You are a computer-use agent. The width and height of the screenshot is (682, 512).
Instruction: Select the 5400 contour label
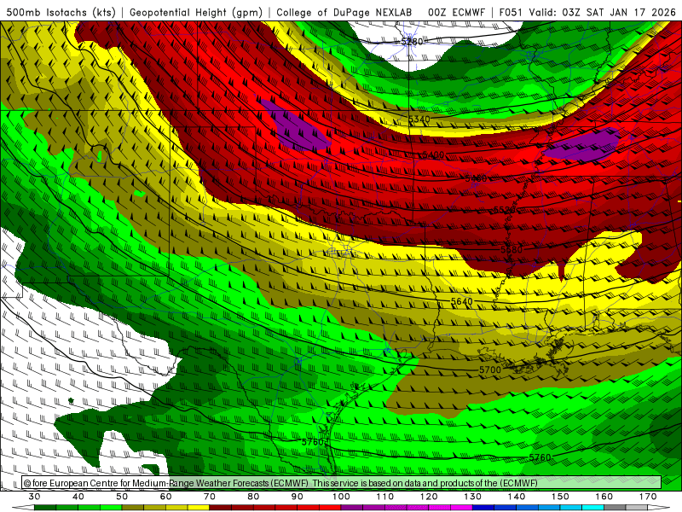tap(433, 155)
